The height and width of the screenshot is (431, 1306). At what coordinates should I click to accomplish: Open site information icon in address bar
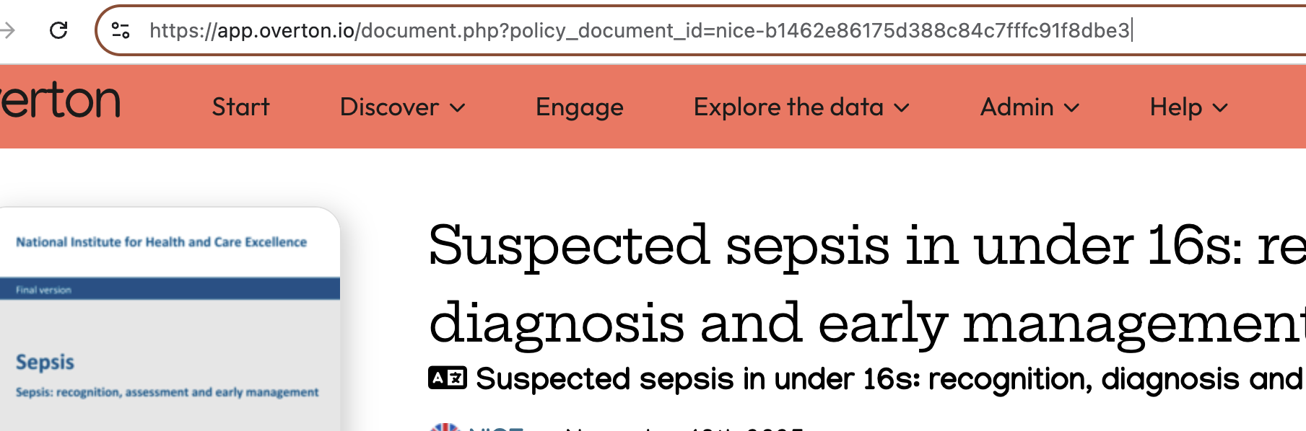point(121,30)
